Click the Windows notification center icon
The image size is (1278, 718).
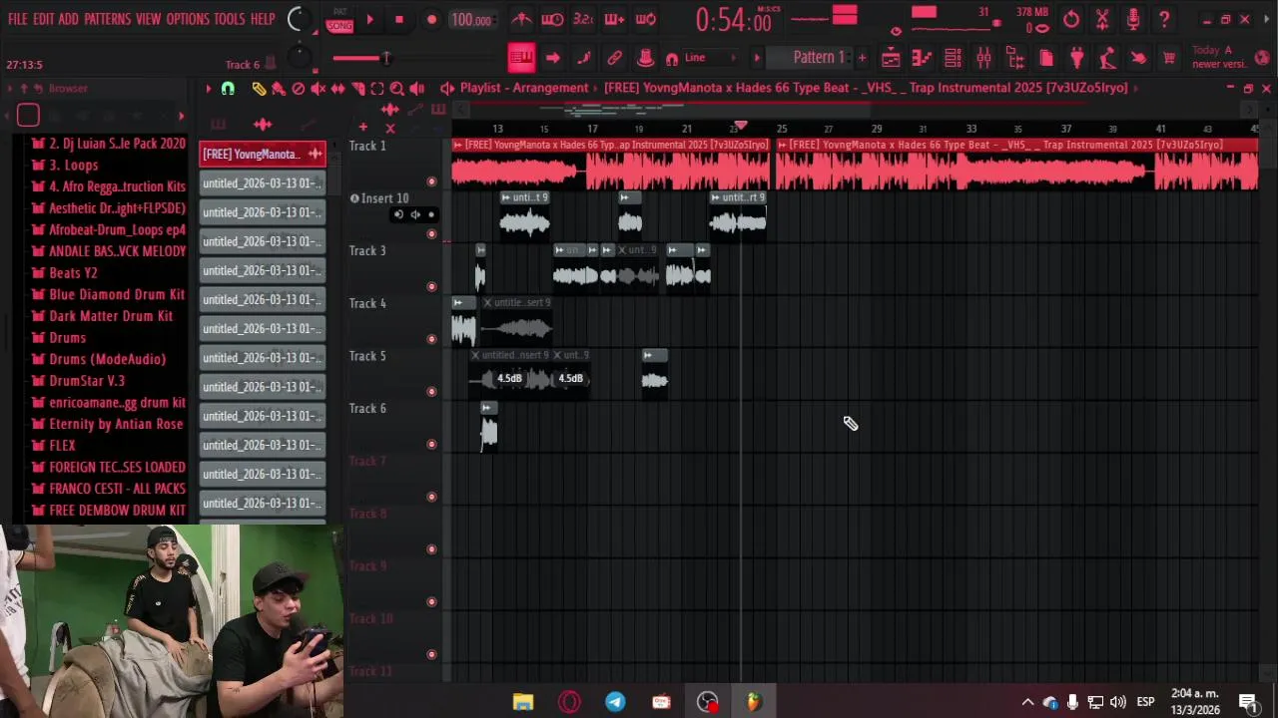tap(1247, 702)
